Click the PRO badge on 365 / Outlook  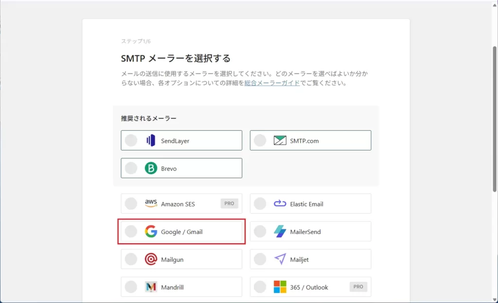click(x=358, y=287)
